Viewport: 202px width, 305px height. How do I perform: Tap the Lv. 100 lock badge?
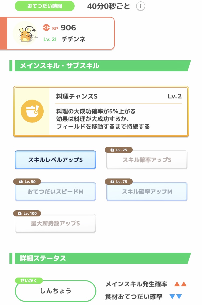(x=27, y=213)
